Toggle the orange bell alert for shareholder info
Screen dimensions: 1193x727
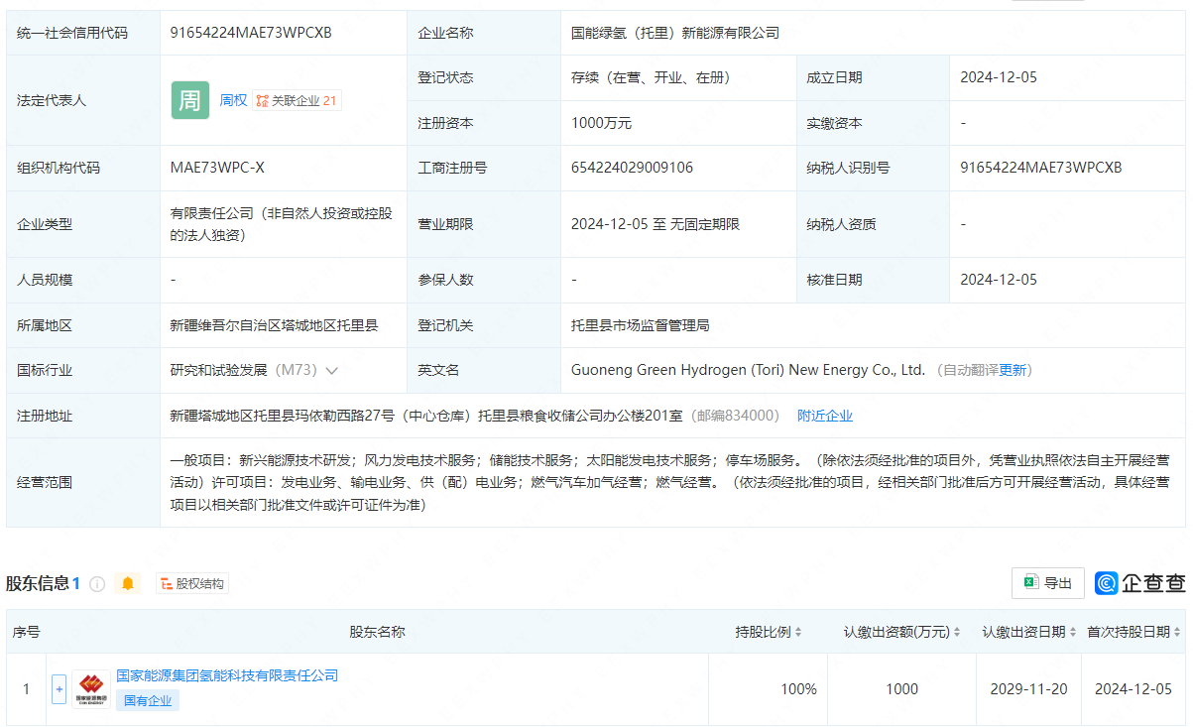click(x=127, y=584)
